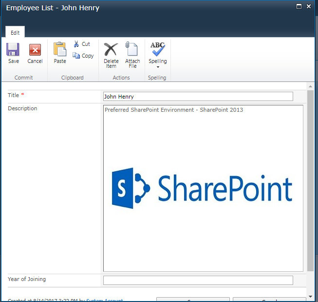Focus the Year of Joining field
This screenshot has height=302, width=318.
(x=198, y=280)
